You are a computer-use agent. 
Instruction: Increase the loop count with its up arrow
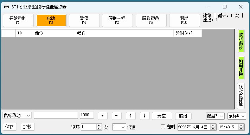(99, 126)
